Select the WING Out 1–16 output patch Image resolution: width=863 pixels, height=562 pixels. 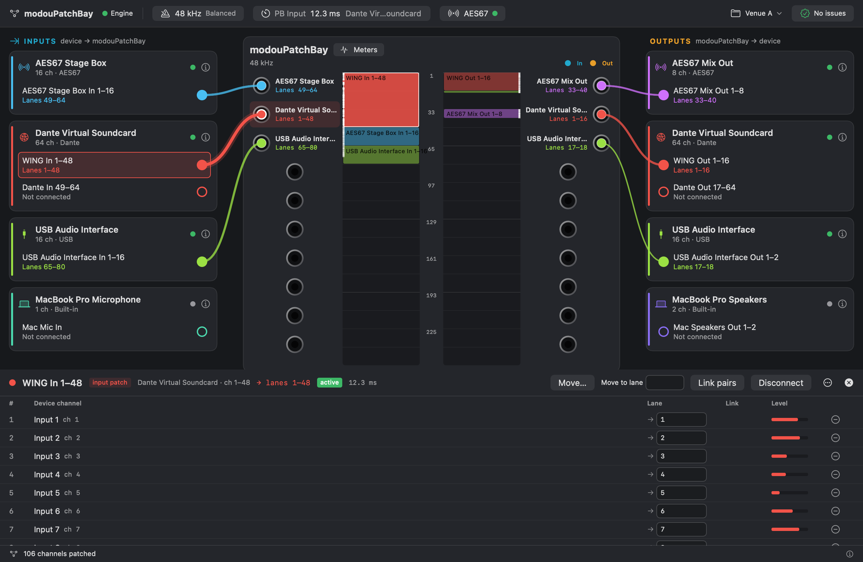pyautogui.click(x=751, y=165)
